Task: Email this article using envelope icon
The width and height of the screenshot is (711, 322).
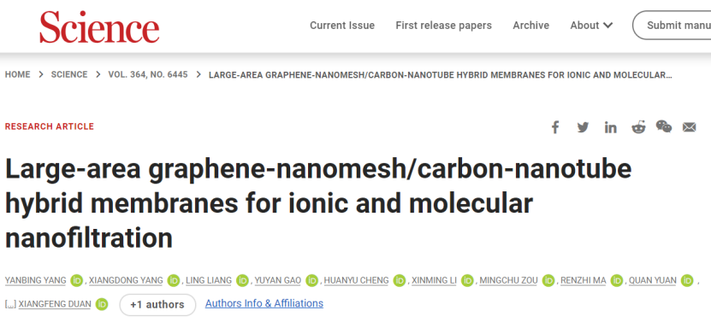Action: pyautogui.click(x=690, y=128)
